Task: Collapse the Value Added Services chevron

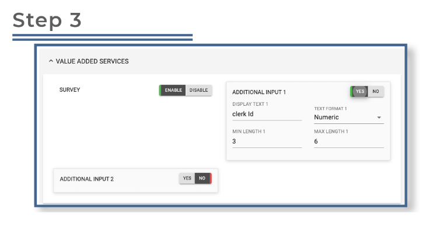Action: pos(51,61)
